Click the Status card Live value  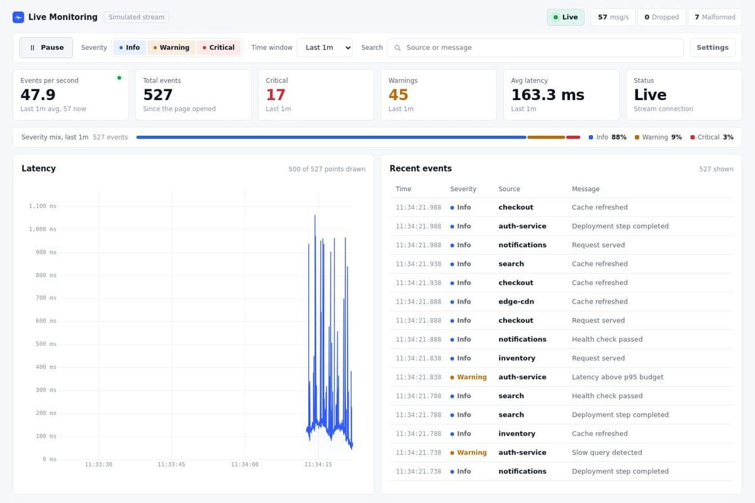pos(650,94)
